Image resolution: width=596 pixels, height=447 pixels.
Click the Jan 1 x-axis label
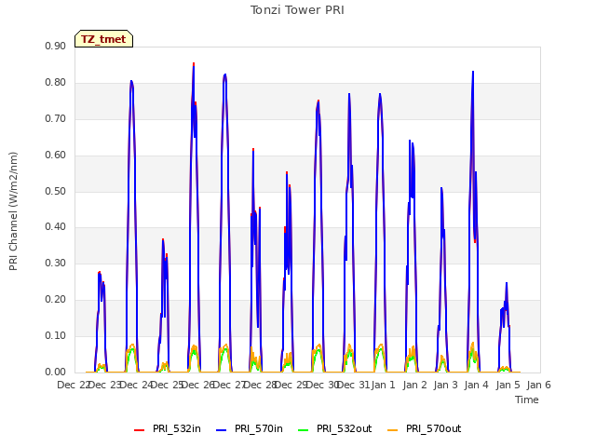[x=384, y=385]
